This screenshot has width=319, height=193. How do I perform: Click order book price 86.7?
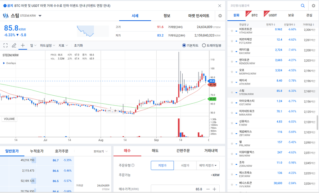tap(55, 160)
